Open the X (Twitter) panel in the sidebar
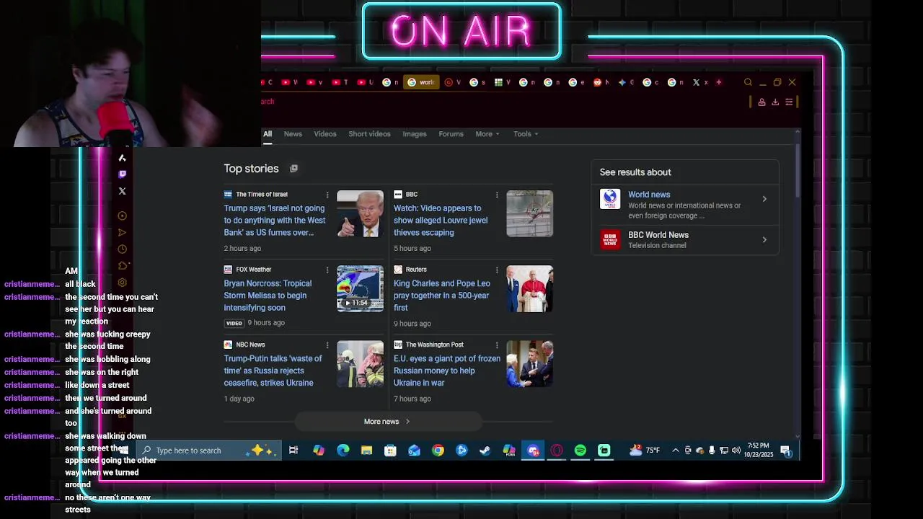The image size is (923, 519). pyautogui.click(x=122, y=191)
